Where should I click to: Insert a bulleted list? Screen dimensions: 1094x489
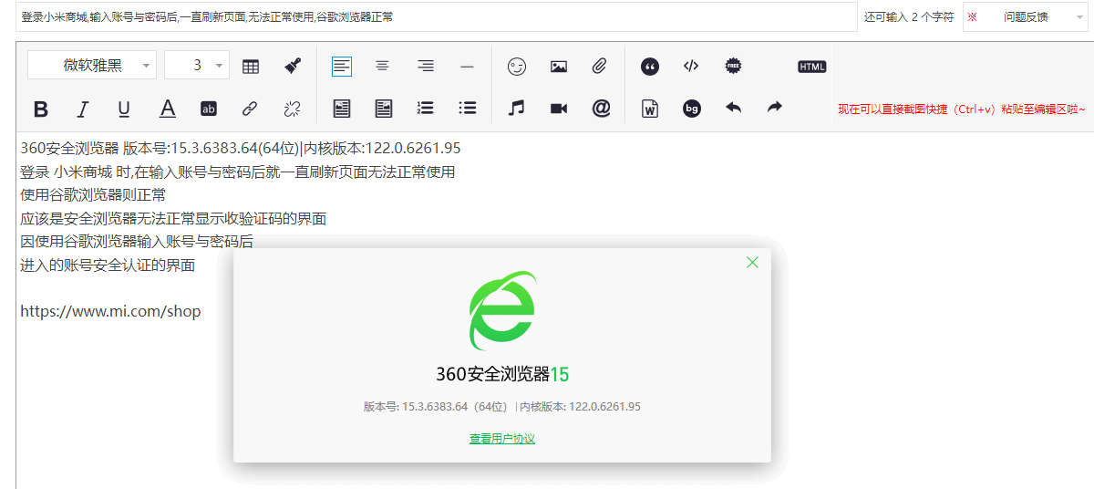[468, 108]
